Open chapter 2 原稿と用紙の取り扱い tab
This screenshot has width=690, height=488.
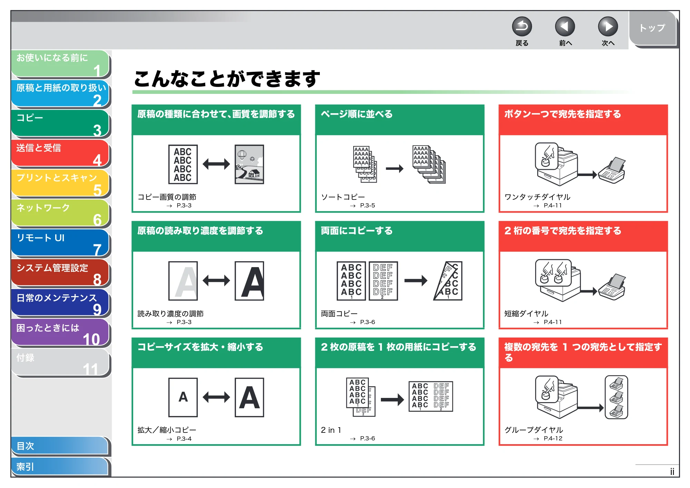click(61, 94)
